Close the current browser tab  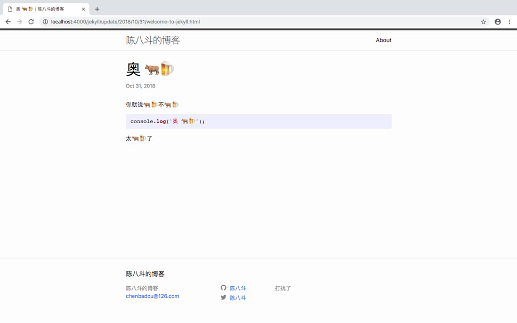84,9
